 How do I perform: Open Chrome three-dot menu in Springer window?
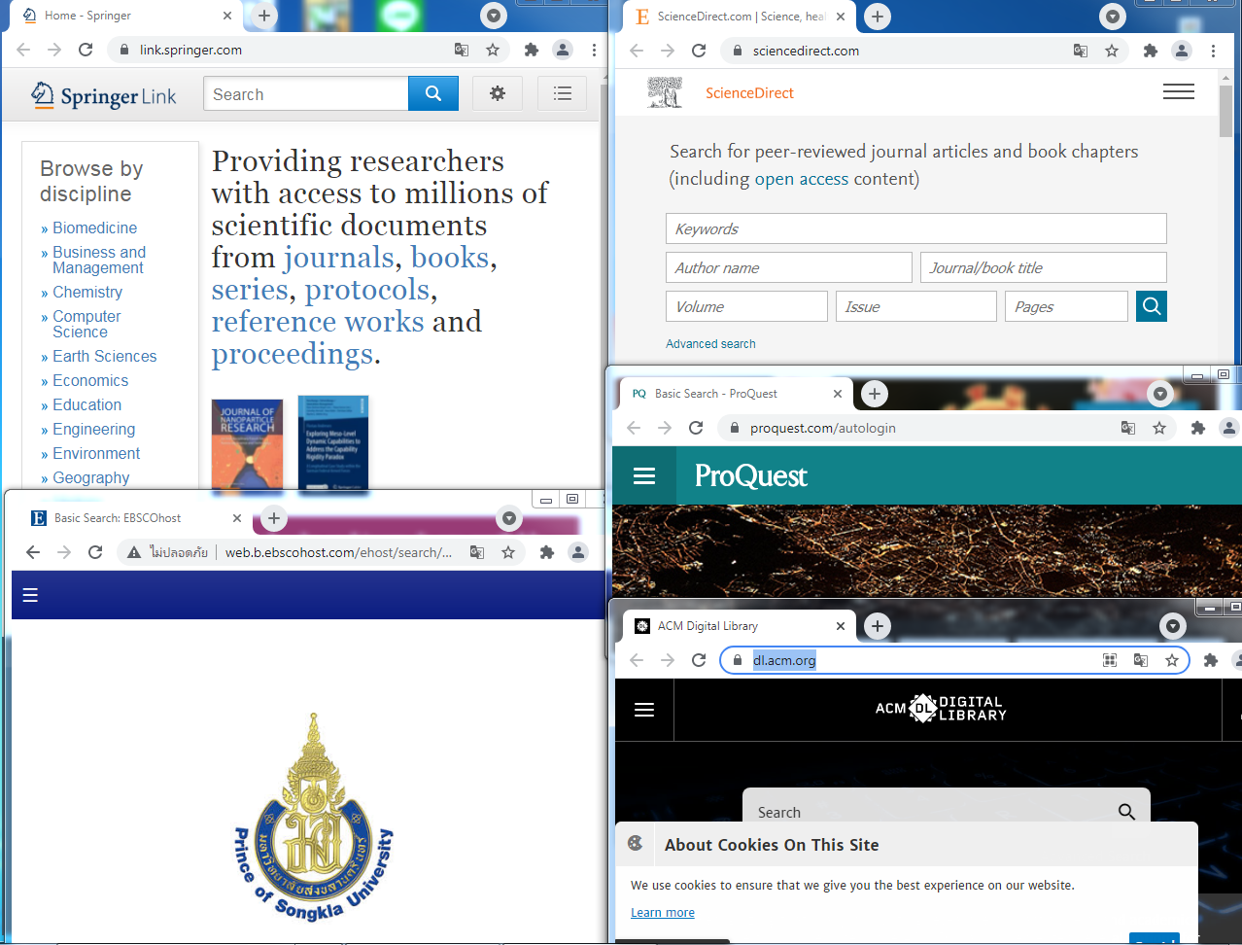(594, 50)
